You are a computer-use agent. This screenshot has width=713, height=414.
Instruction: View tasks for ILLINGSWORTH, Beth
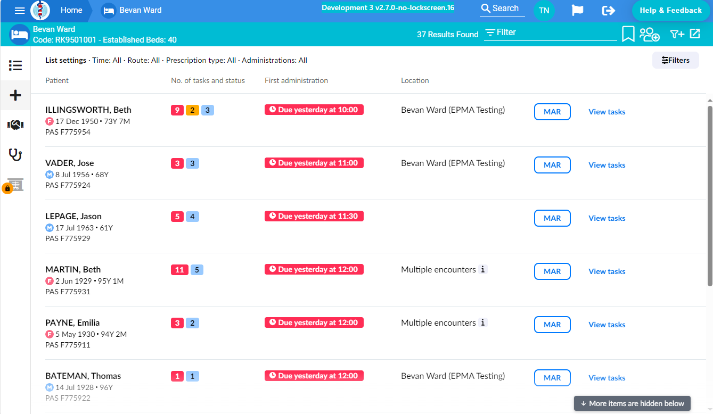tap(607, 112)
